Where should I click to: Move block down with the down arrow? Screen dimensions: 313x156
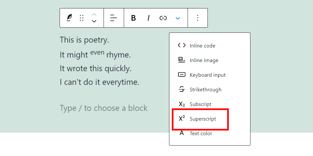[x=94, y=21]
